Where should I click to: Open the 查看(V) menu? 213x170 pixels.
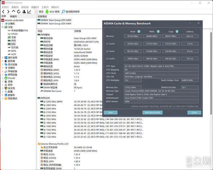click(x=15, y=7)
